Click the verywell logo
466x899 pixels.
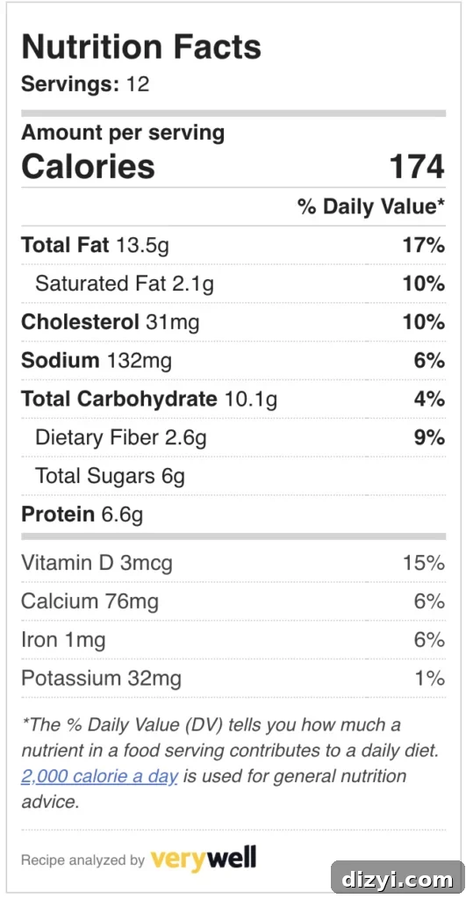tap(203, 859)
